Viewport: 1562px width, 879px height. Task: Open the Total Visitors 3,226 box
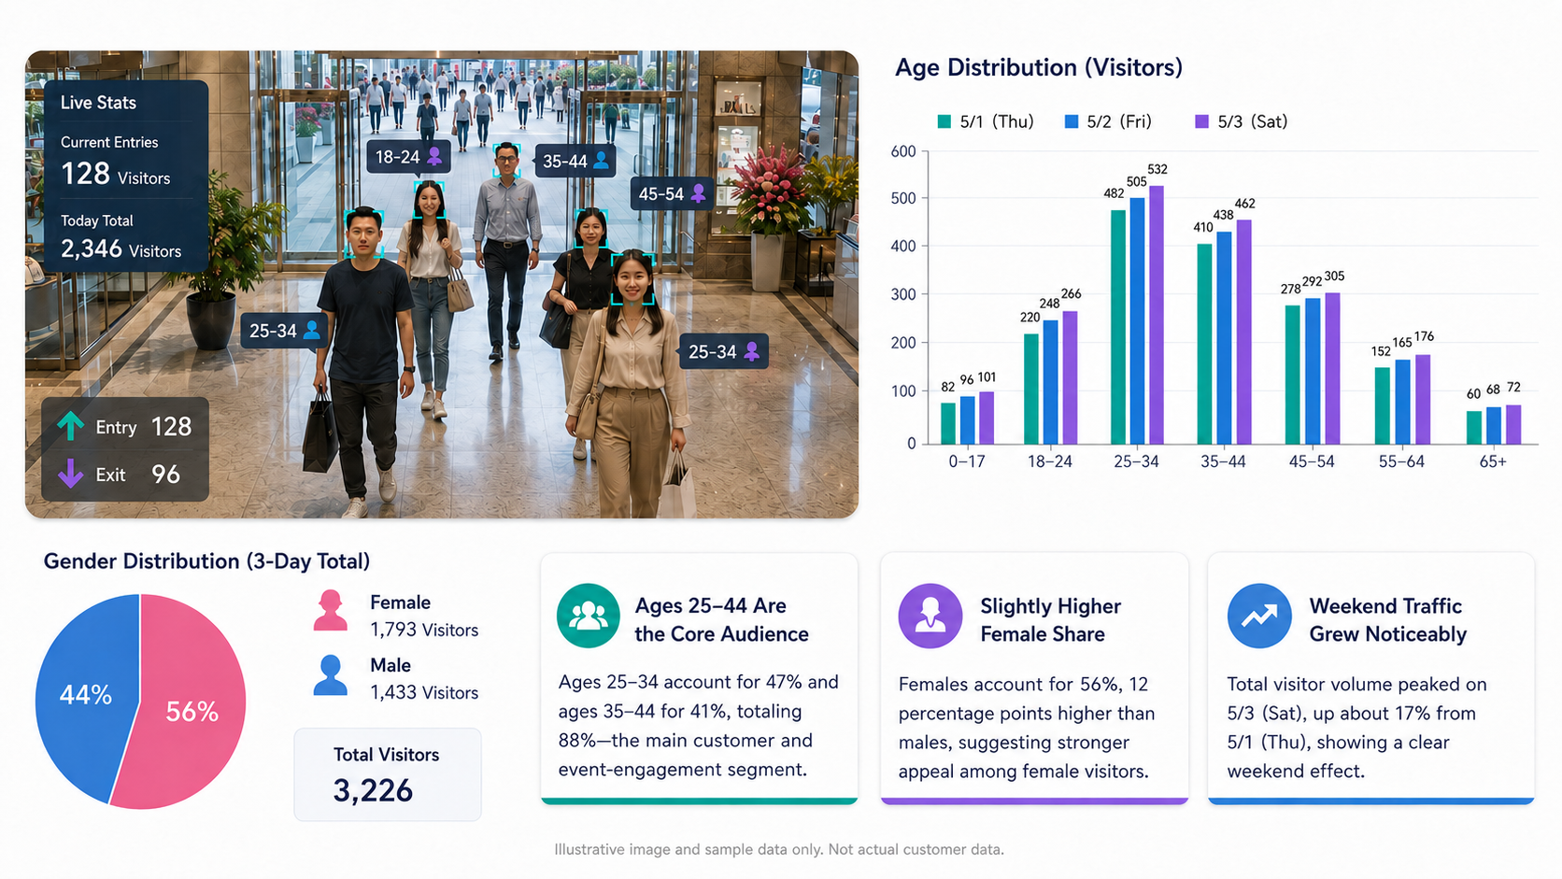[x=388, y=774]
